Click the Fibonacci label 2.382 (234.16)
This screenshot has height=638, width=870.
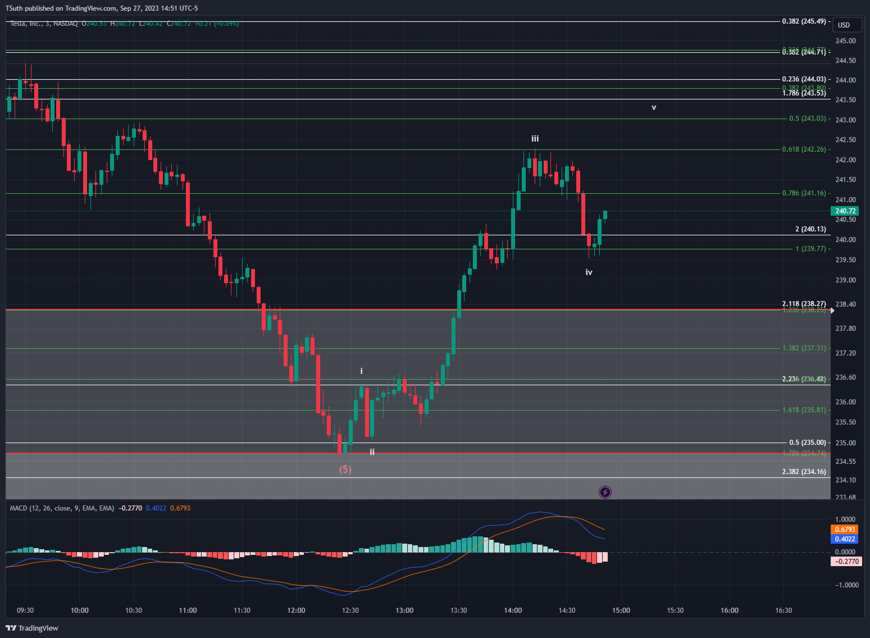pyautogui.click(x=804, y=472)
